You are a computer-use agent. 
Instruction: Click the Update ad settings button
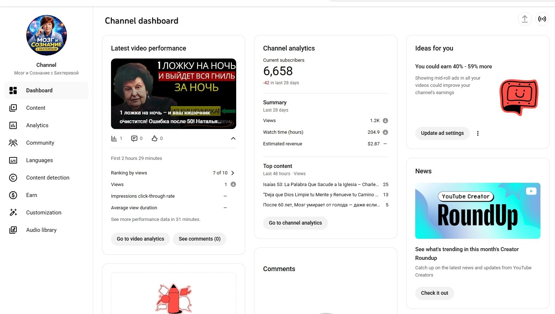pos(442,133)
